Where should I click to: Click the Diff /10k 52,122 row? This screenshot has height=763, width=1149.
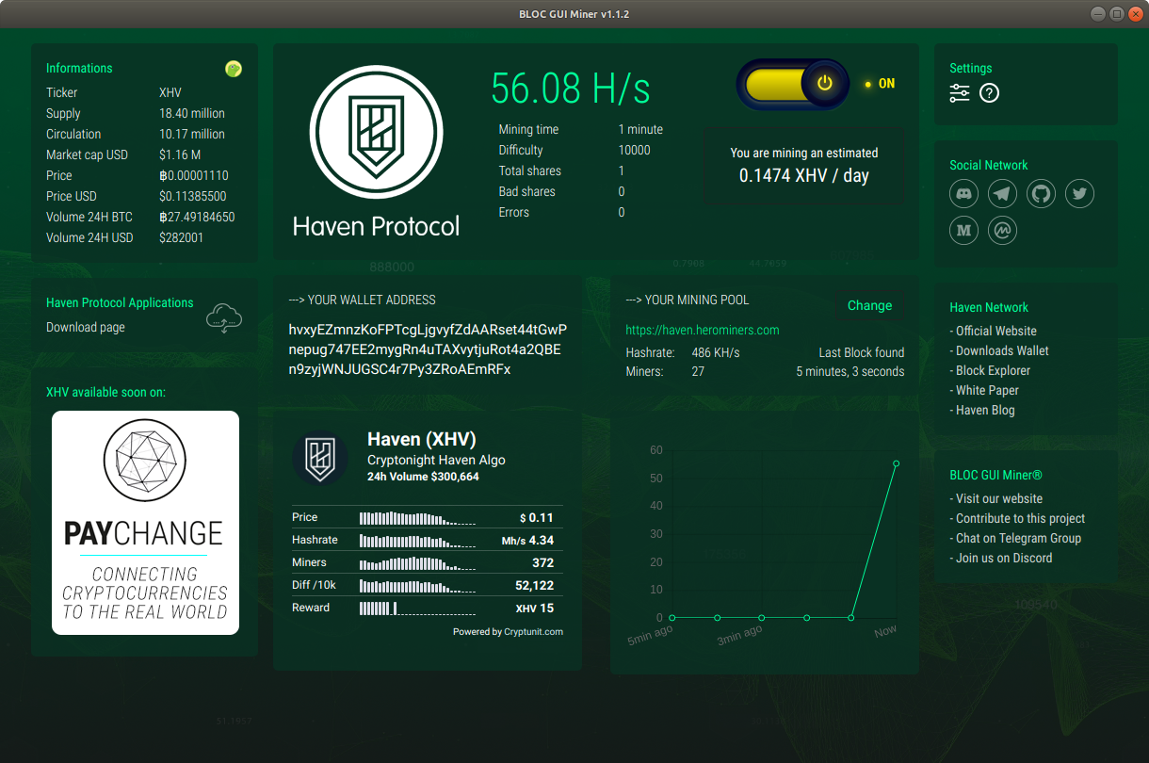428,585
